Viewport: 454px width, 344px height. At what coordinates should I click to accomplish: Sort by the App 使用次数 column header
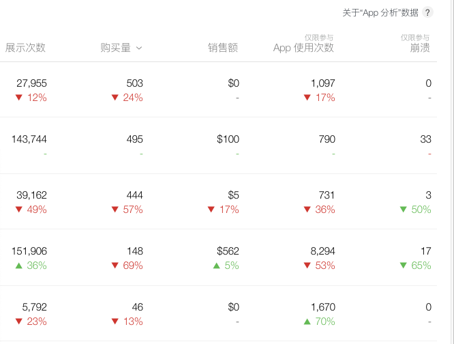(303, 48)
